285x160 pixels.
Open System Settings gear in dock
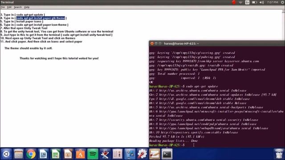(x=142, y=154)
